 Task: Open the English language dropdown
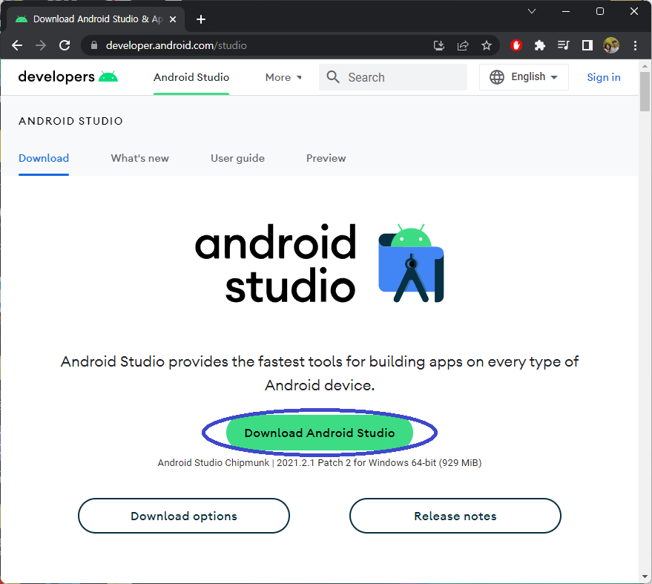[524, 77]
